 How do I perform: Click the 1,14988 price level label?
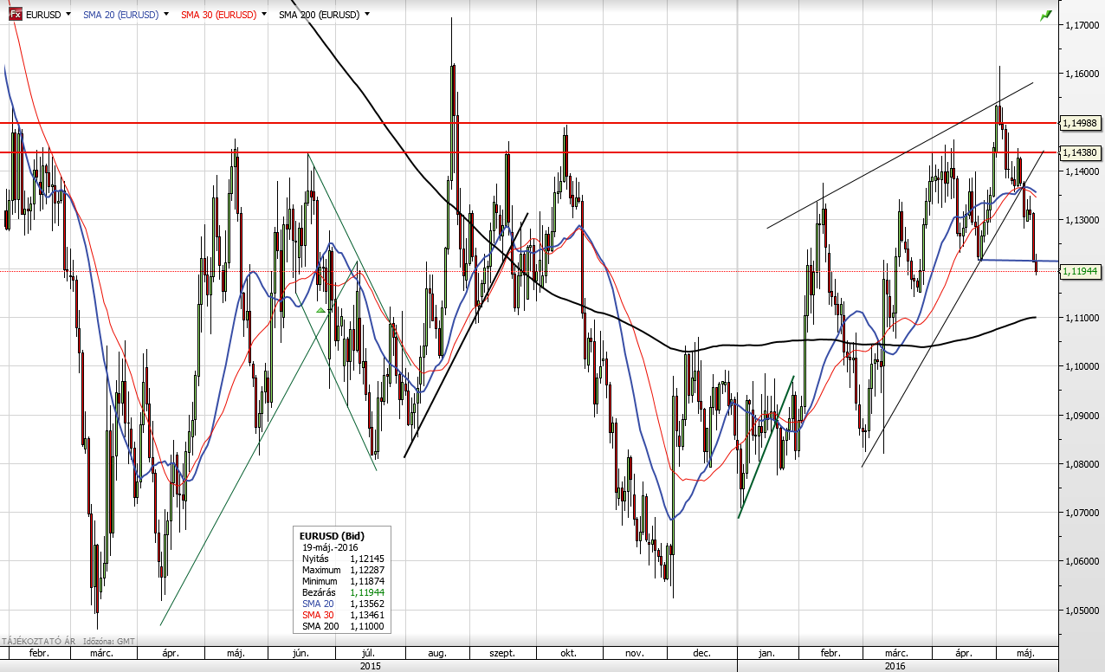coord(1081,123)
